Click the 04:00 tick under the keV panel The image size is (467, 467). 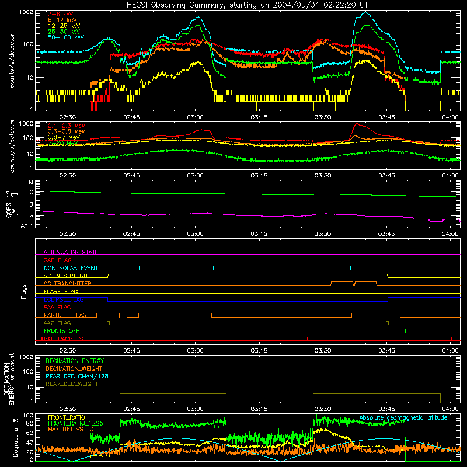[450, 117]
